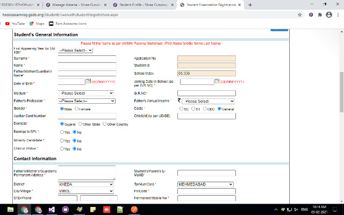This screenshot has width=344, height=215.
Task: Click the purple extension icon in toolbar
Action: tap(311, 15)
